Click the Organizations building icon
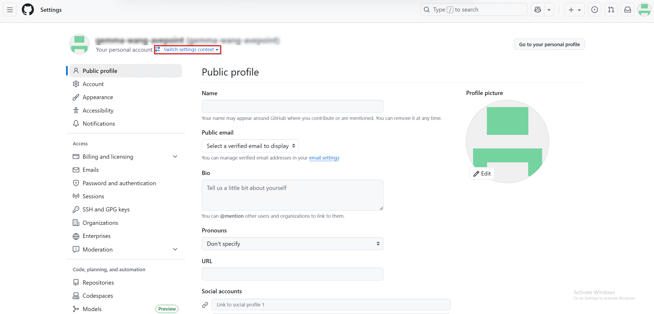The height and width of the screenshot is (314, 654). point(76,222)
